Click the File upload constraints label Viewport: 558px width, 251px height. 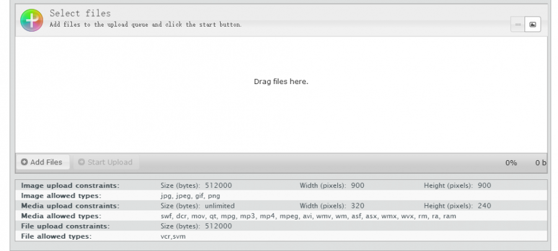pos(66,226)
